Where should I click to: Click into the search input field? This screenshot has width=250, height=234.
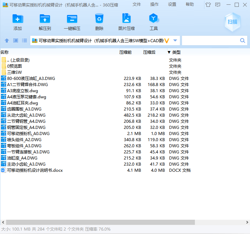pos(211,40)
